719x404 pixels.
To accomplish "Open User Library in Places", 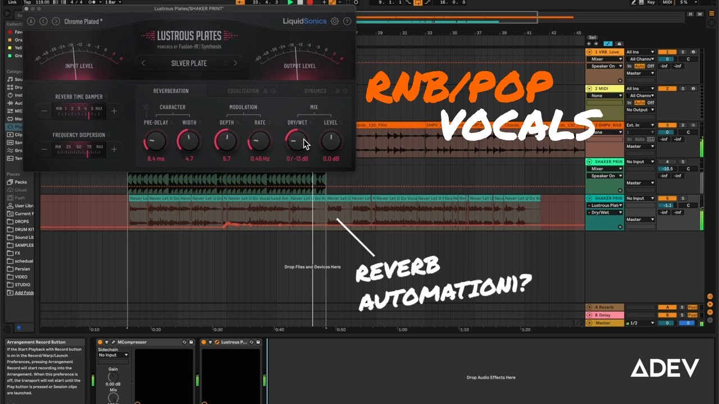I will coord(20,206).
